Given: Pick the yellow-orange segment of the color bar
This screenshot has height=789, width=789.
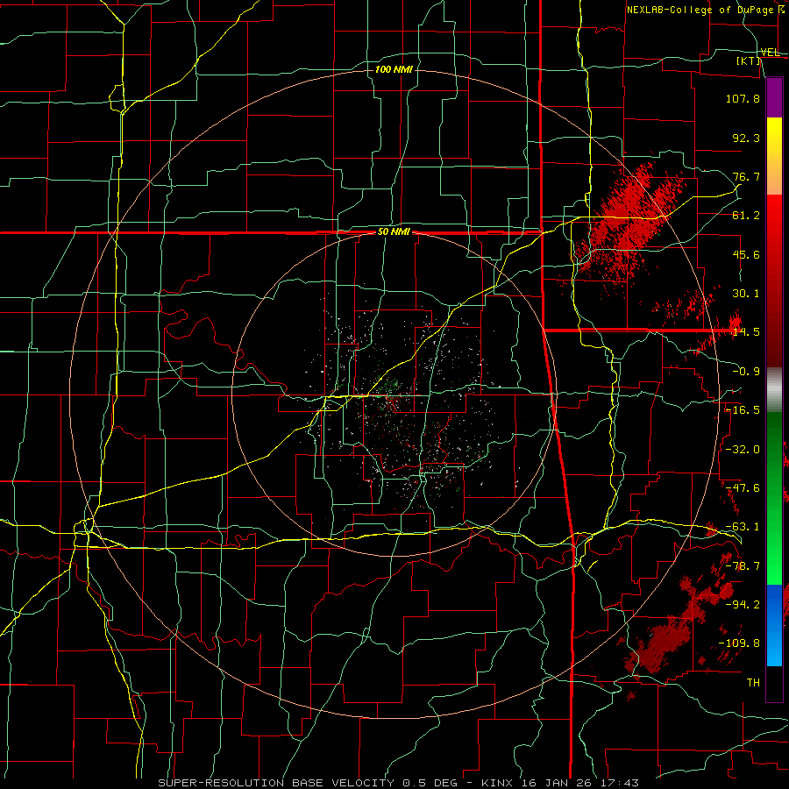Looking at the screenshot, I should point(774,156).
